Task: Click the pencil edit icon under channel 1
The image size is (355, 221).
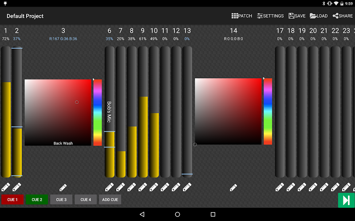Action: [6, 187]
